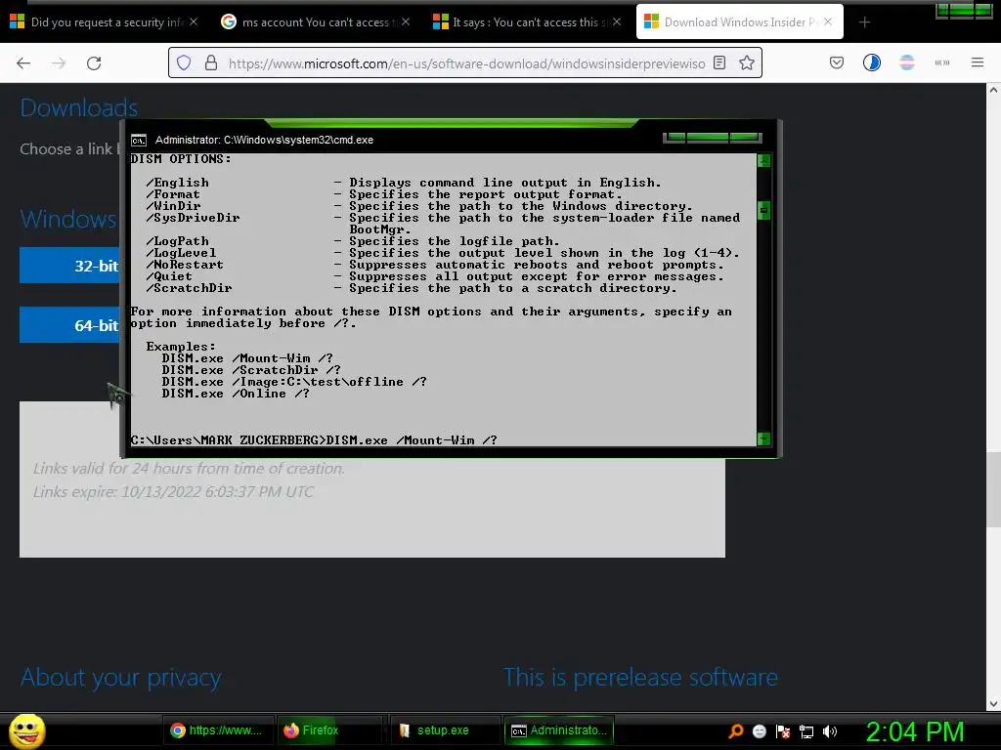Open the Firefox hamburger application menu

[977, 62]
